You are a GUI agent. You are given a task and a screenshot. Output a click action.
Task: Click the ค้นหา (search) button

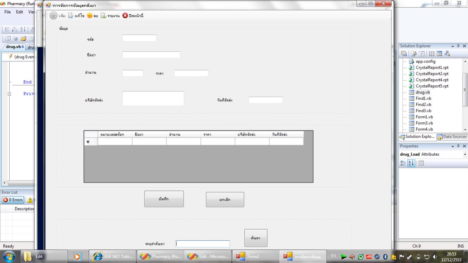pyautogui.click(x=256, y=238)
